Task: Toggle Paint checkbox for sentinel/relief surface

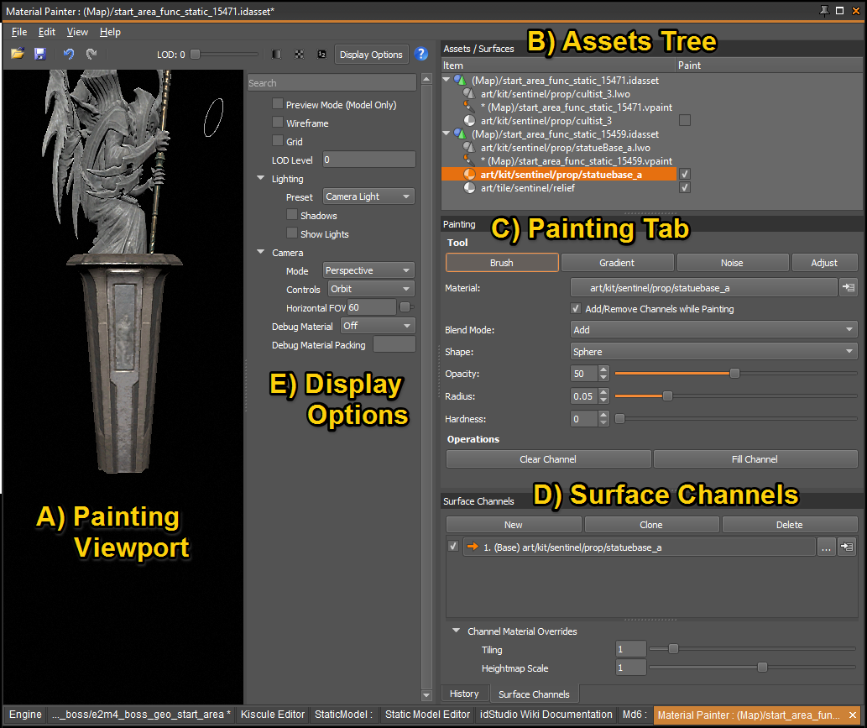Action: [685, 187]
